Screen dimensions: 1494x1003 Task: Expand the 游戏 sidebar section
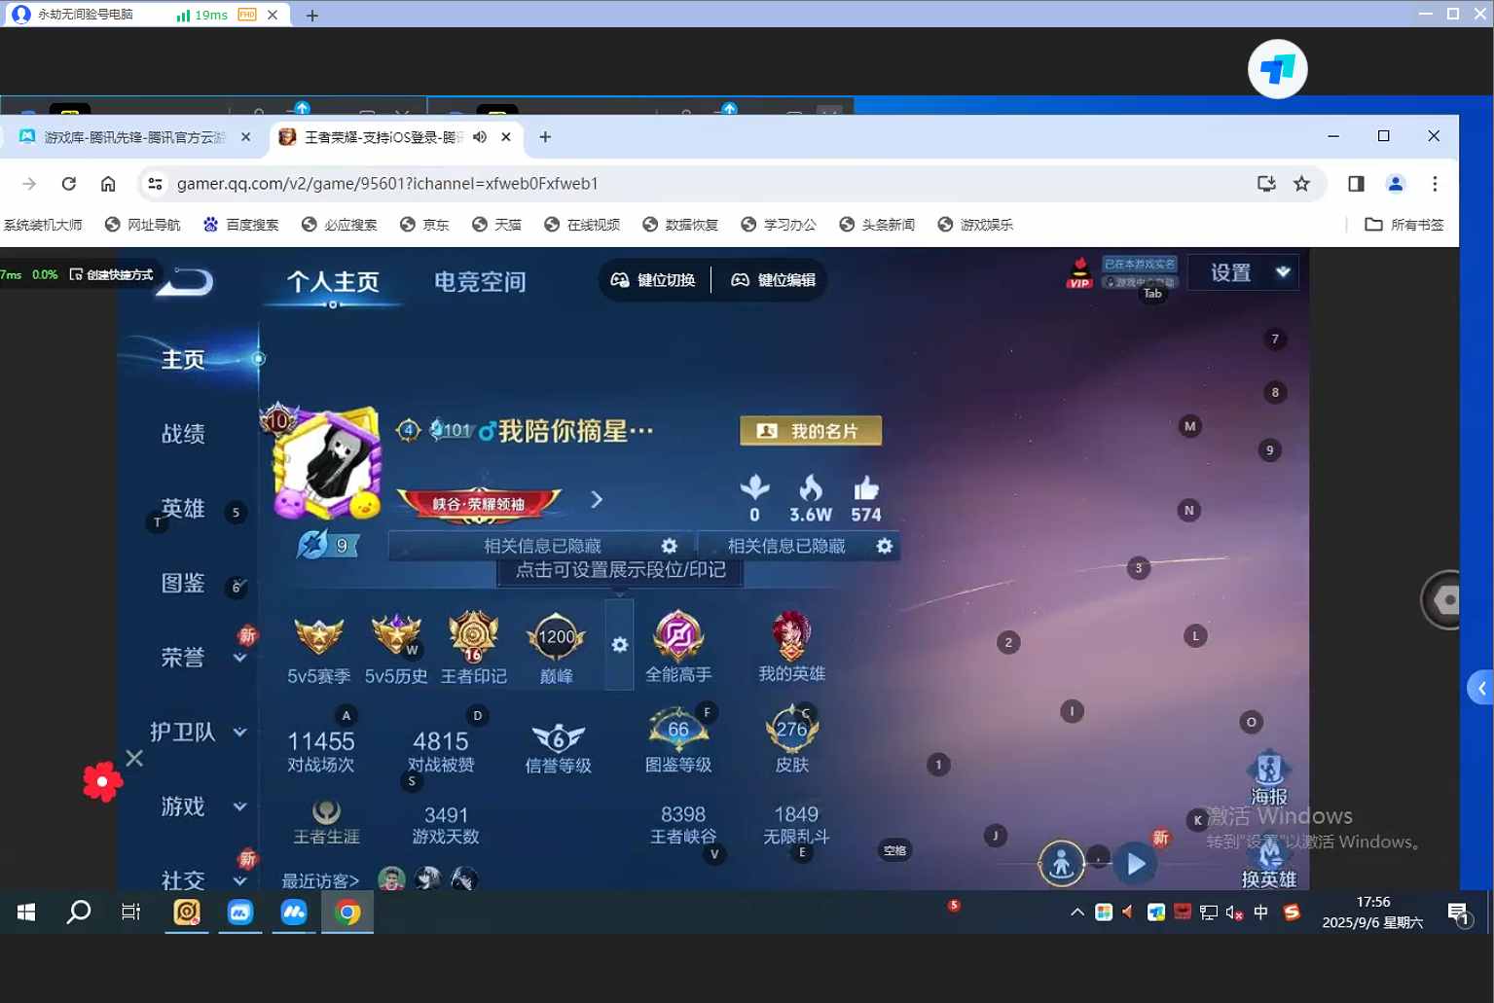(240, 806)
